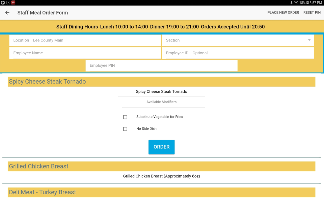Tap the back arrow navigation icon
The height and width of the screenshot is (199, 324).
click(7, 12)
